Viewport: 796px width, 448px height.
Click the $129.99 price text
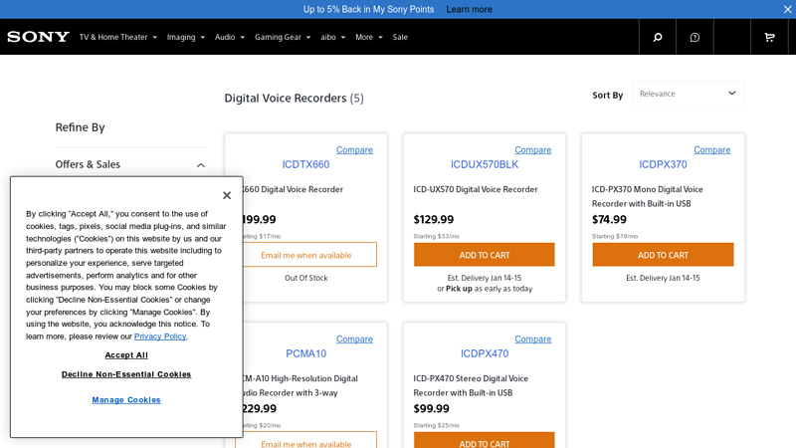(x=434, y=219)
